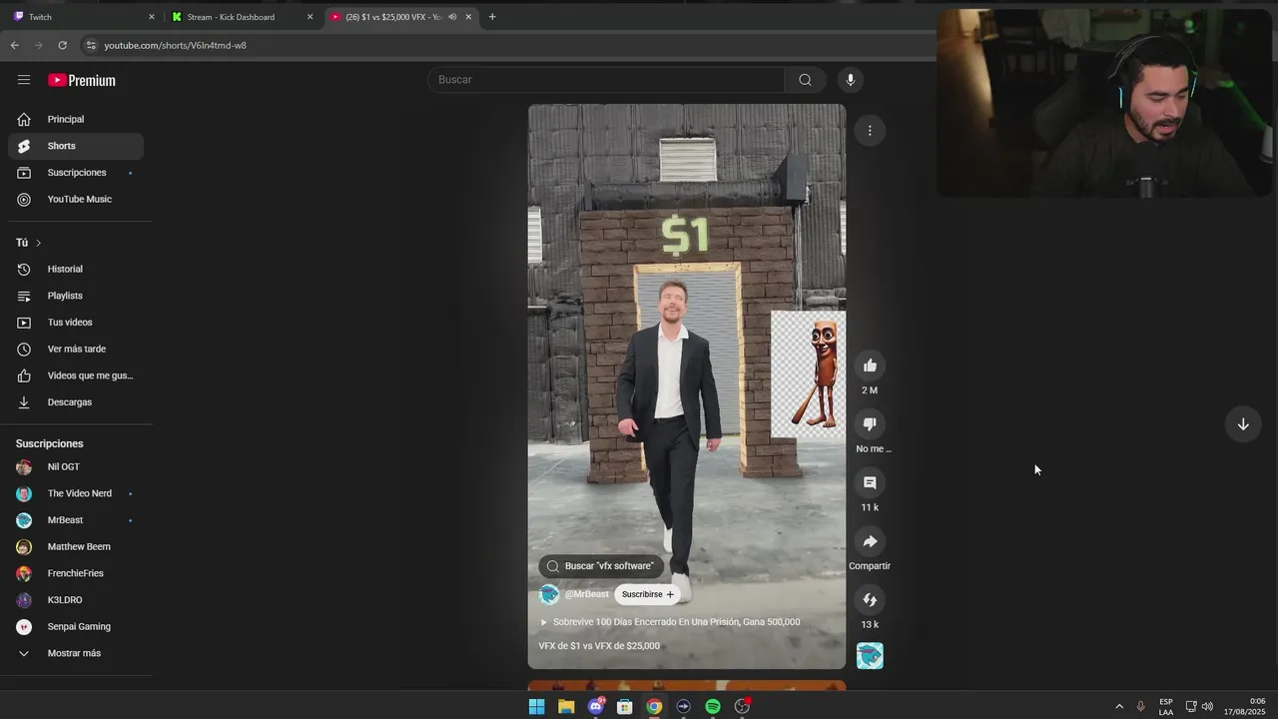The height and width of the screenshot is (719, 1278).
Task: Open Spotify from the taskbar
Action: [713, 706]
